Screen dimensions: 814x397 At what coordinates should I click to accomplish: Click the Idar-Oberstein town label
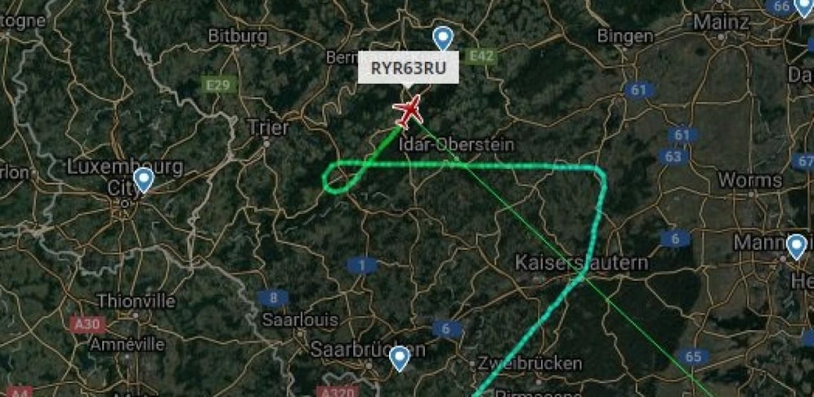[457, 145]
